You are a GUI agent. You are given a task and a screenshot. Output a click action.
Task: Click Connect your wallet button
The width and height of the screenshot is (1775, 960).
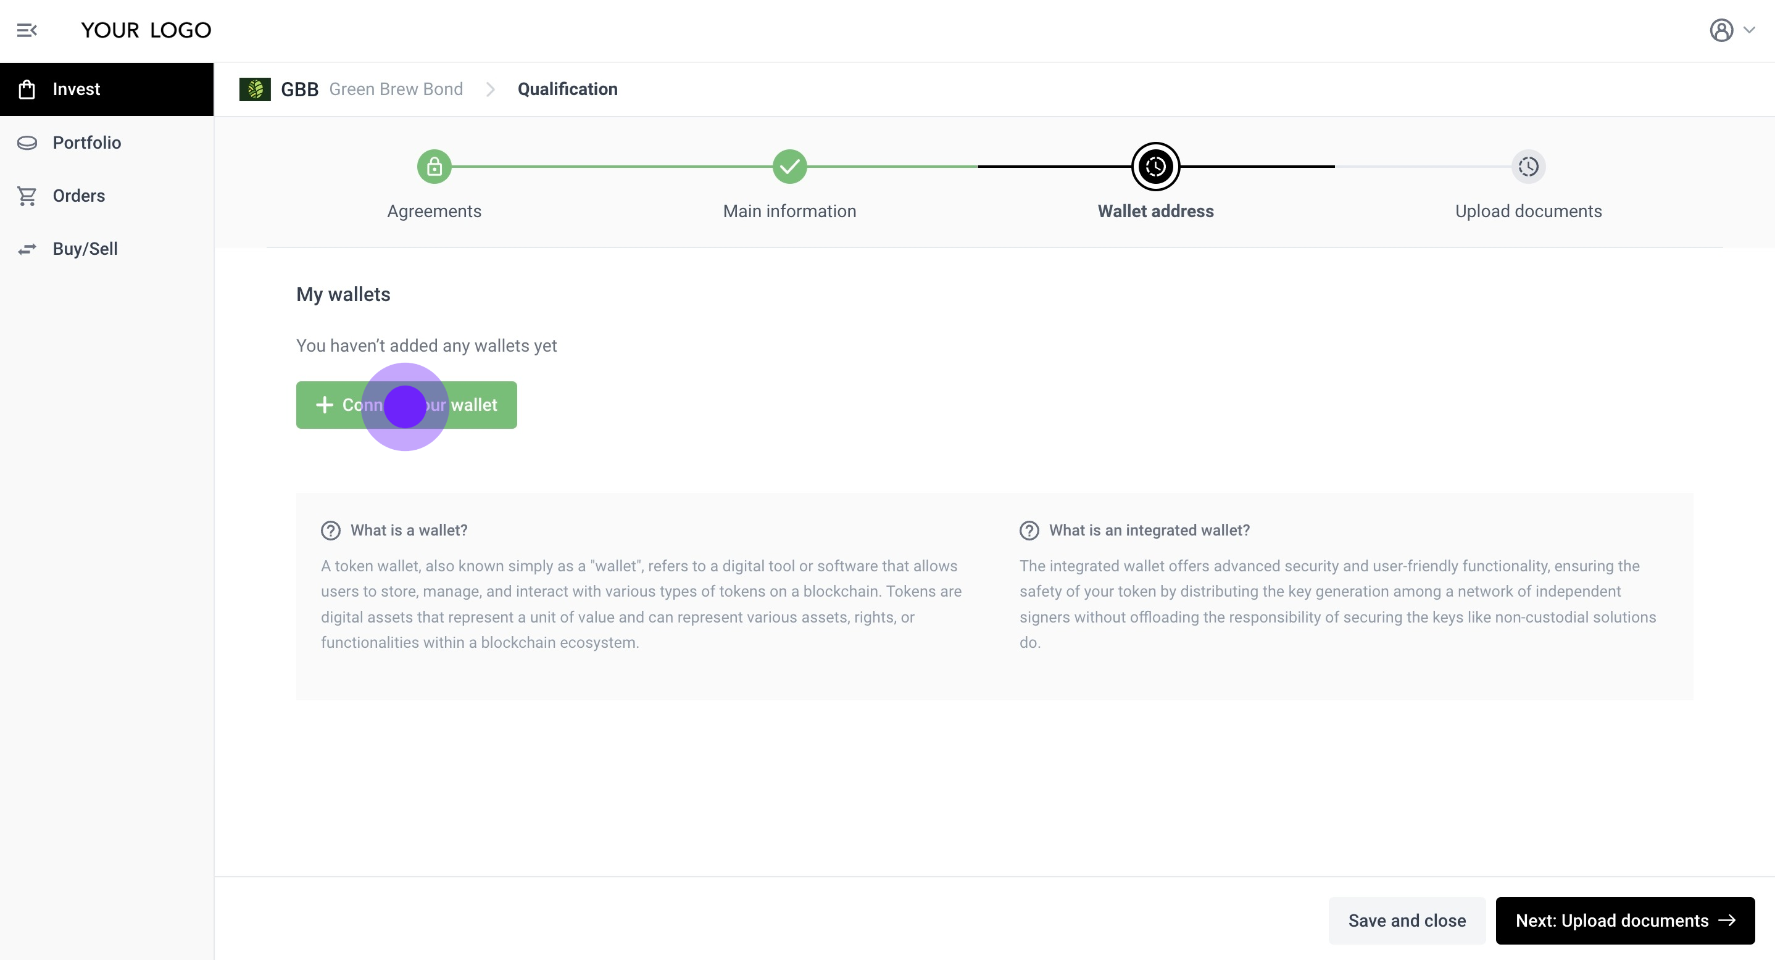[x=407, y=405]
